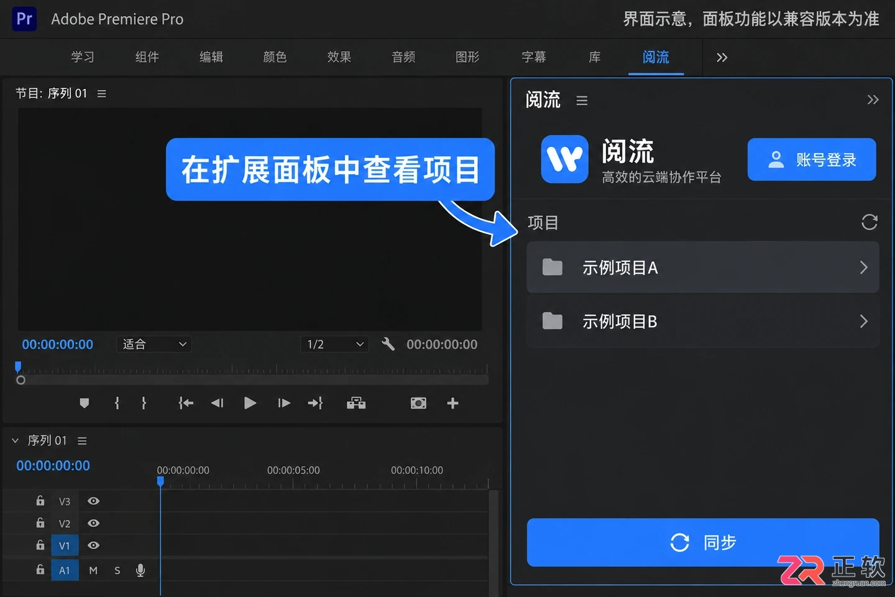Open the 阅流 panel hamburger menu
Viewport: 895px width, 597px height.
point(582,100)
